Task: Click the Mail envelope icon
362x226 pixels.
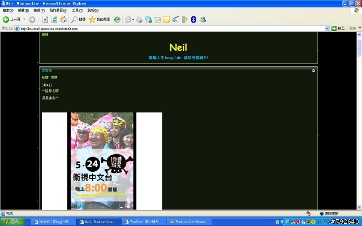Action: coord(128,20)
